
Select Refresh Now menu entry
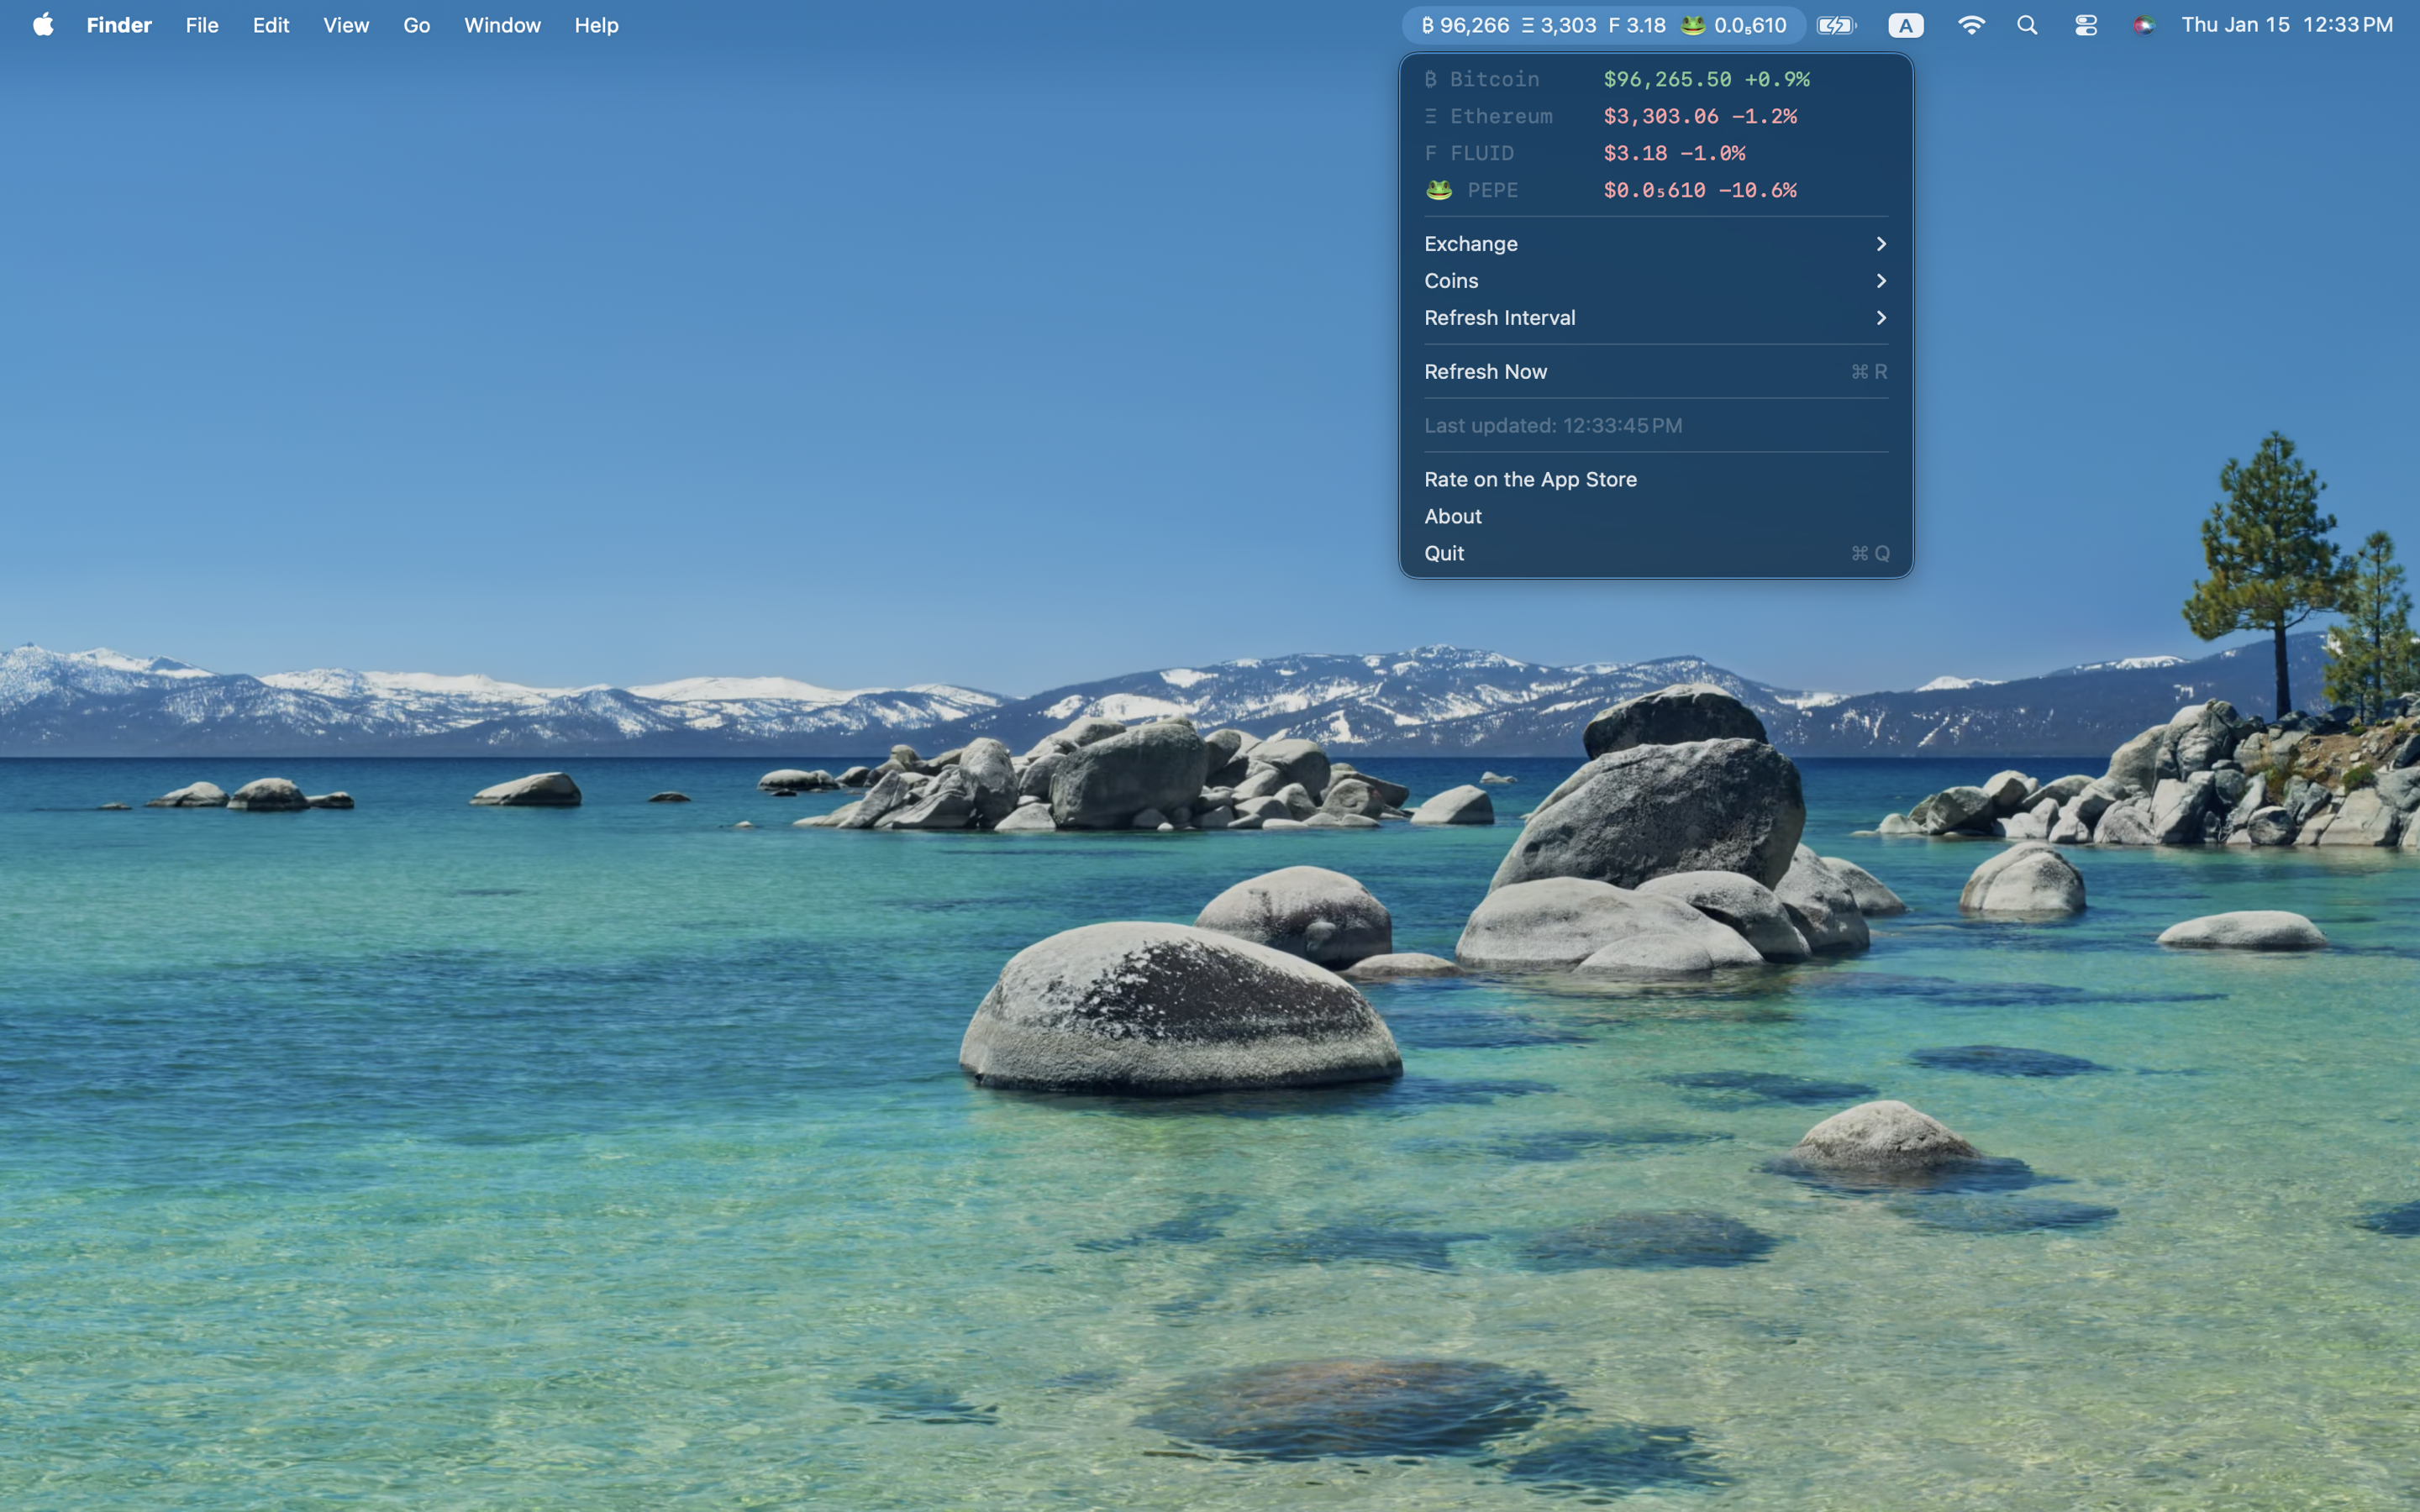pos(1655,372)
